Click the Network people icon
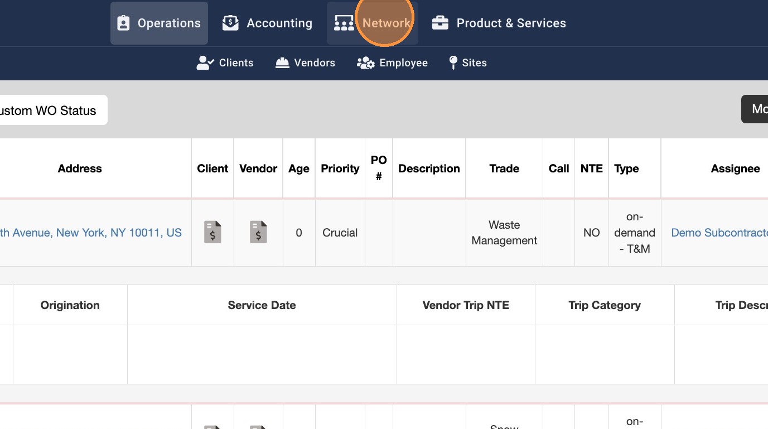768x429 pixels. pyautogui.click(x=344, y=23)
